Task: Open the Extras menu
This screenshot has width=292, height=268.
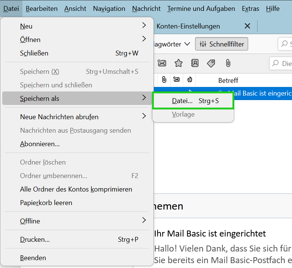Action: pos(250,9)
